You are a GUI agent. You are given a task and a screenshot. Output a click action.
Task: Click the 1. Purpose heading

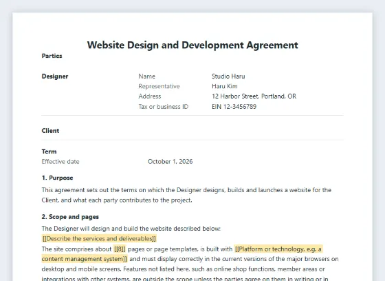click(57, 178)
